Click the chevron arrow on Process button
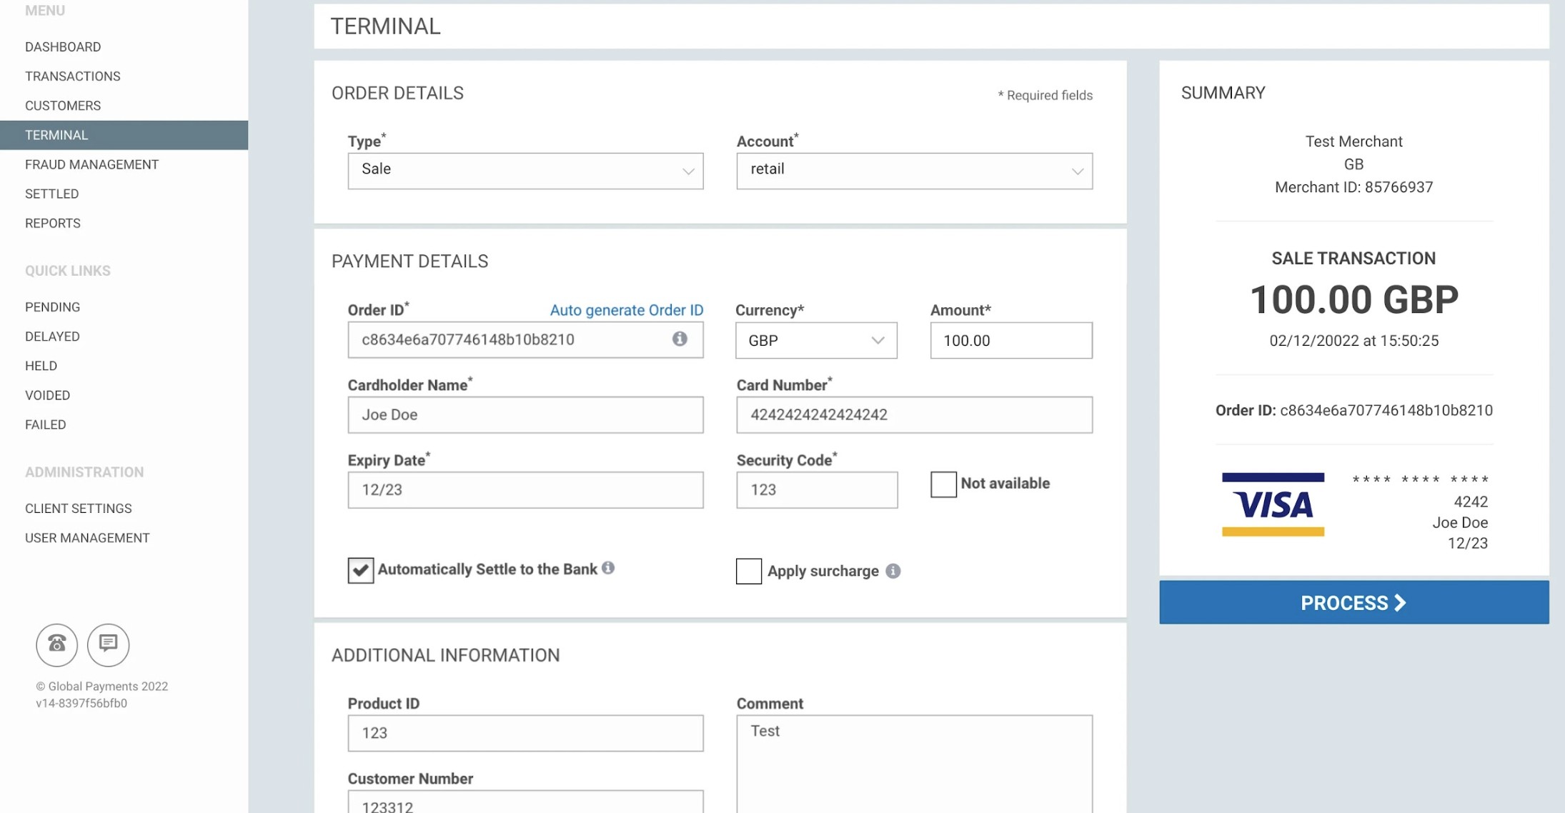 coord(1401,603)
